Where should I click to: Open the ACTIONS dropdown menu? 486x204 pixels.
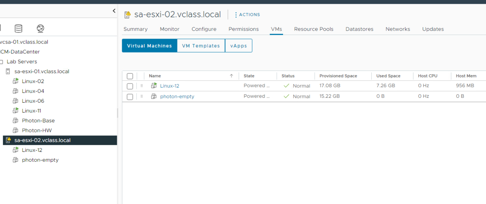click(247, 15)
